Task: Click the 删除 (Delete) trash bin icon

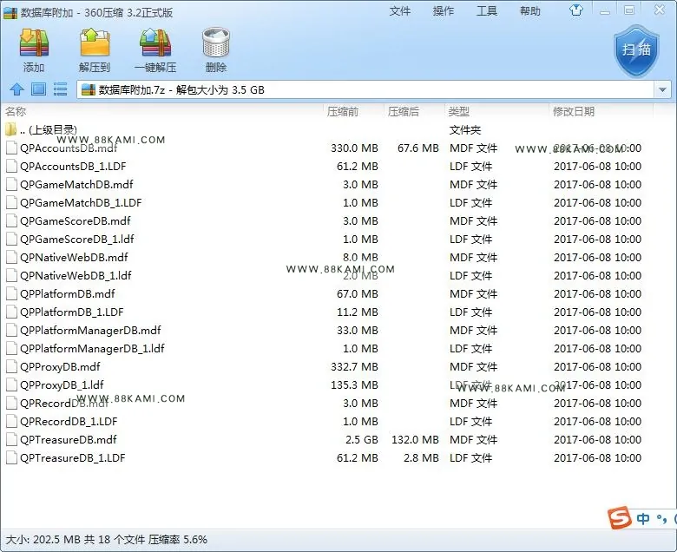Action: click(x=216, y=43)
